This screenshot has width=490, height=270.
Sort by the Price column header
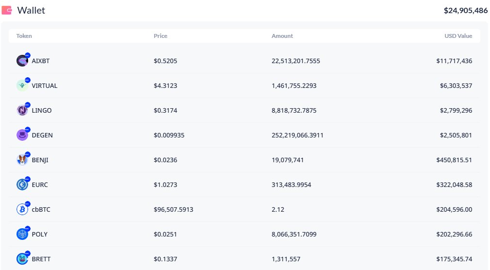point(160,36)
